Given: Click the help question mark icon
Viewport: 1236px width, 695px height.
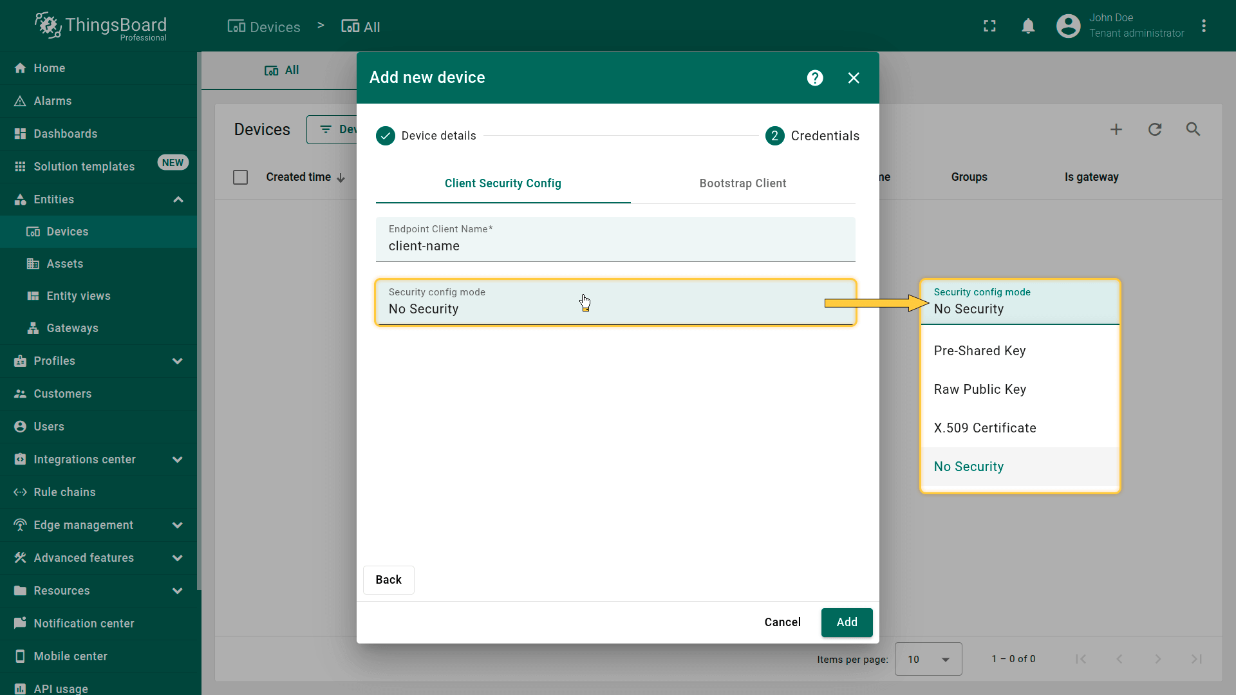Looking at the screenshot, I should click(x=815, y=78).
